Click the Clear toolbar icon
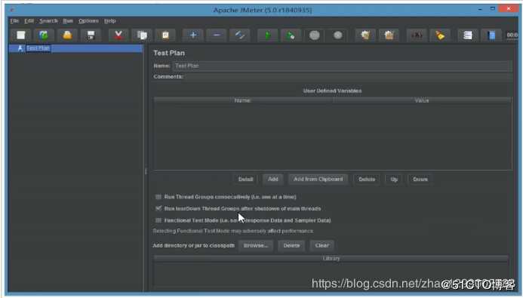Screen dimensions: 523x298 (x=365, y=35)
